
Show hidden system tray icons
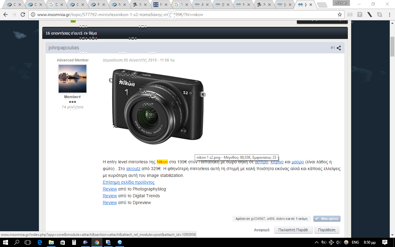coord(316,242)
